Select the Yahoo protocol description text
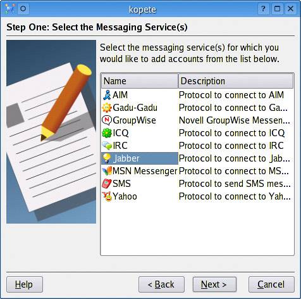This screenshot has height=299, width=301. click(x=235, y=196)
